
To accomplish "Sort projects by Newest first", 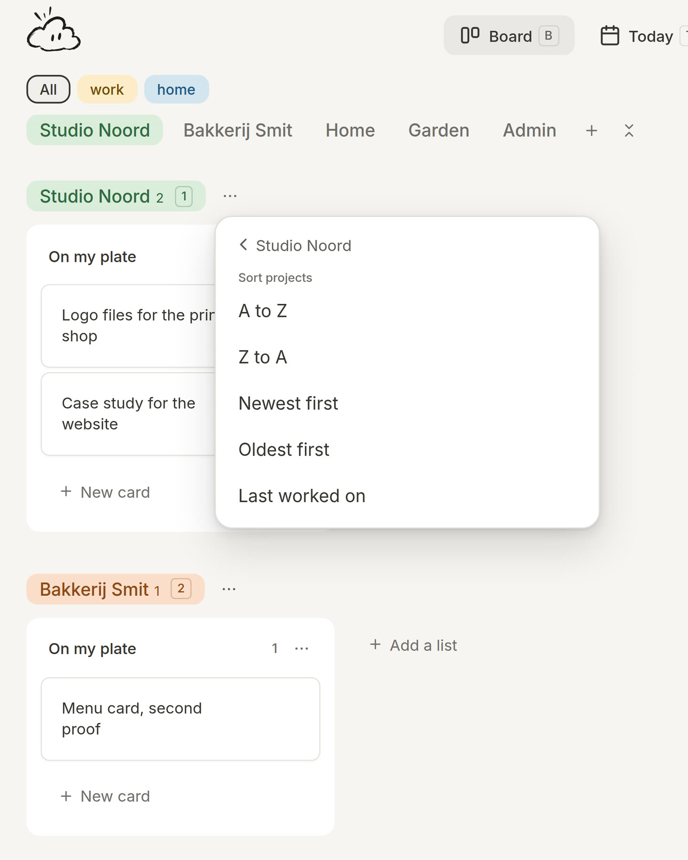I will coord(407,403).
